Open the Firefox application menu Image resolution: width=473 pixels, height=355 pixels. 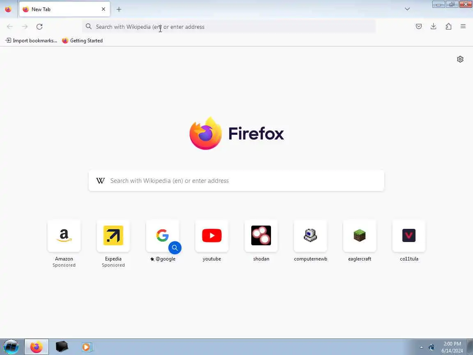(x=463, y=26)
